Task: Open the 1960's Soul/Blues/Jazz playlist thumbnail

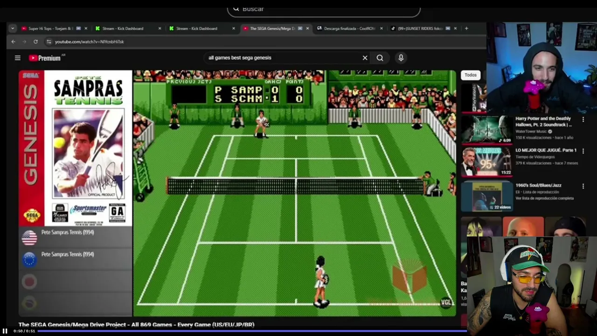Action: click(486, 196)
